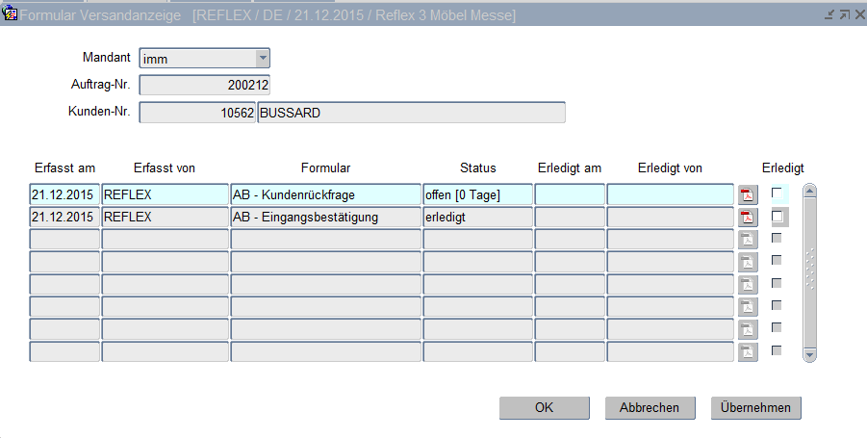Image resolution: width=867 pixels, height=438 pixels.
Task: Click the Kunden-Nr. name field BUSSARD
Action: (x=411, y=113)
